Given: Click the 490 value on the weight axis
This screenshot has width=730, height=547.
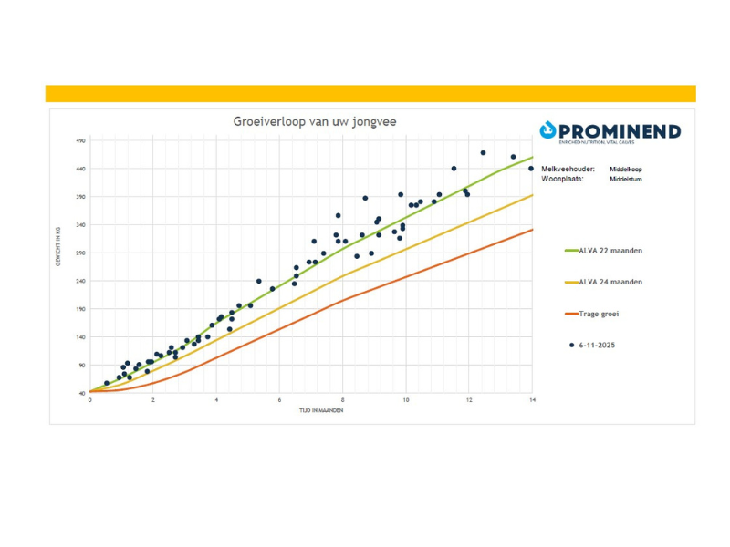Looking at the screenshot, I should (x=79, y=140).
